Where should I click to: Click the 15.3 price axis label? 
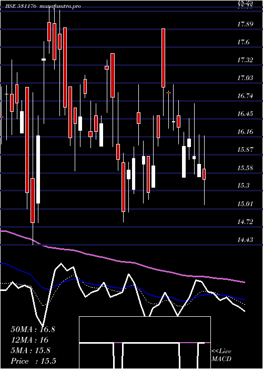243,186
